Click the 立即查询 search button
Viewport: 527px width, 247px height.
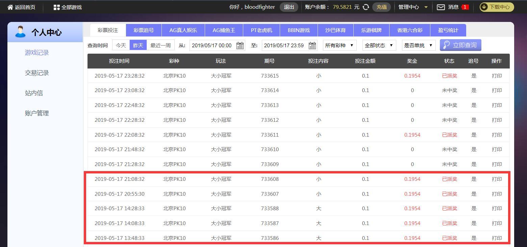click(460, 45)
